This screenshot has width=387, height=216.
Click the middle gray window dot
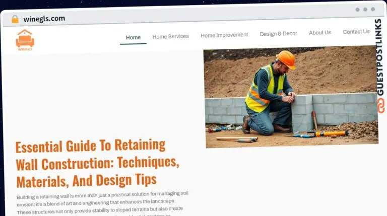[x=365, y=9]
